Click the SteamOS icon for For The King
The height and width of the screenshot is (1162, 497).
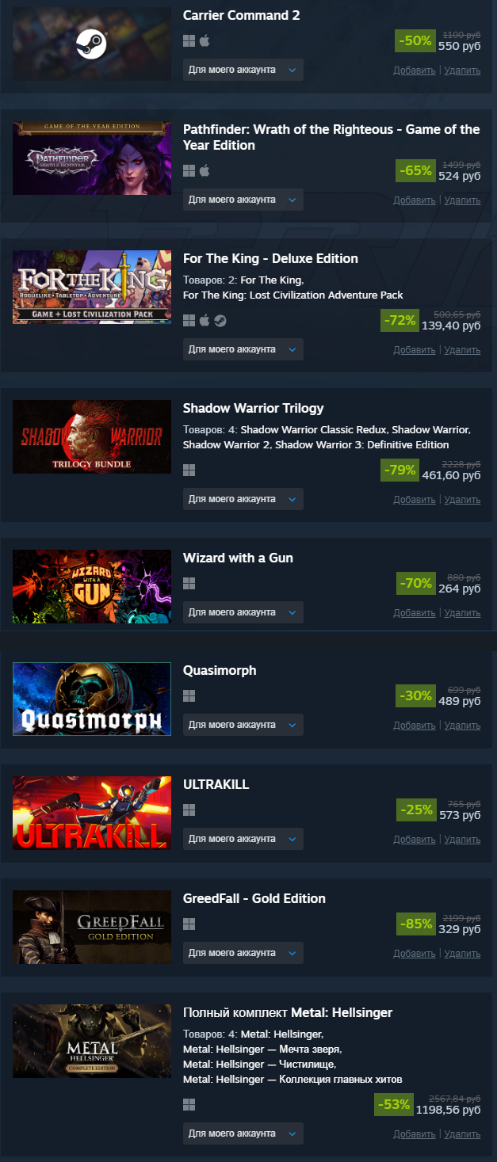coord(220,320)
